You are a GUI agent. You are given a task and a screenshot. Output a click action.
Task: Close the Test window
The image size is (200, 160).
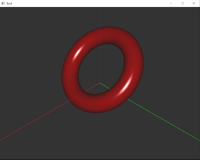pos(194,4)
